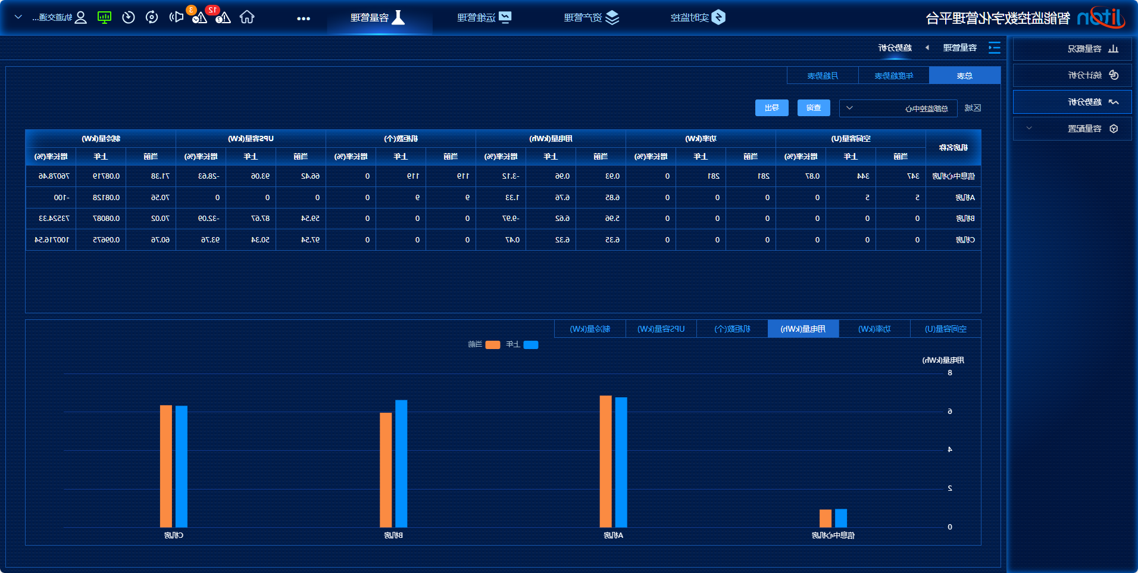Click the sidebar collapse menu icon
This screenshot has width=1138, height=573.
pos(994,48)
